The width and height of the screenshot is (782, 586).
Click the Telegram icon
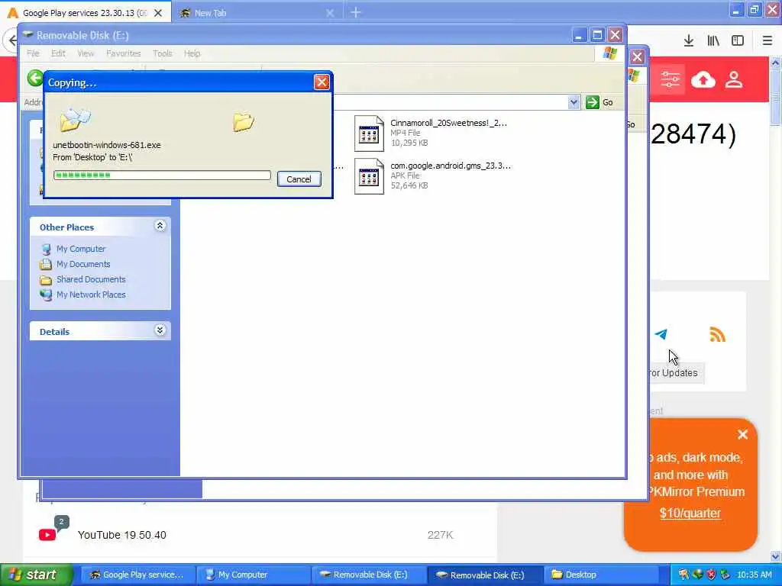coord(661,334)
